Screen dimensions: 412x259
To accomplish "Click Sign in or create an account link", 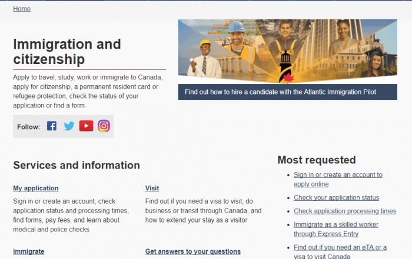I will click(338, 180).
